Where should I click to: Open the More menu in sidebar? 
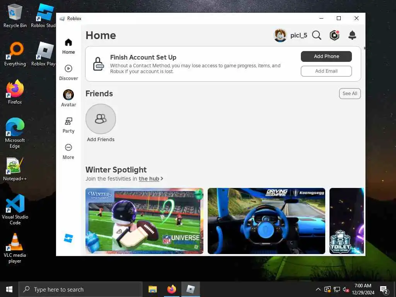(68, 152)
